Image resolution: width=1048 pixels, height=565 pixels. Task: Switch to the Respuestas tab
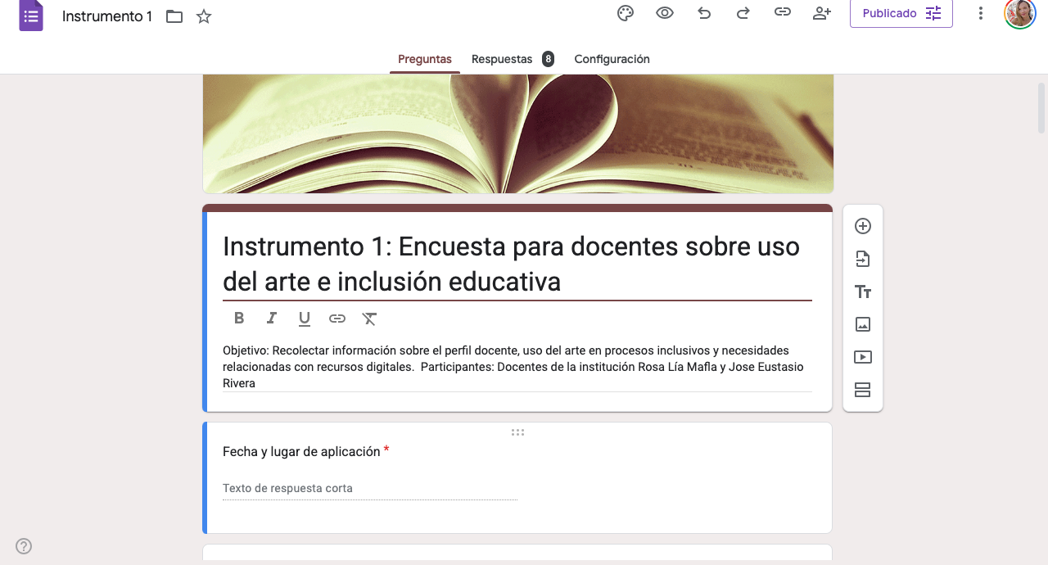click(x=502, y=59)
